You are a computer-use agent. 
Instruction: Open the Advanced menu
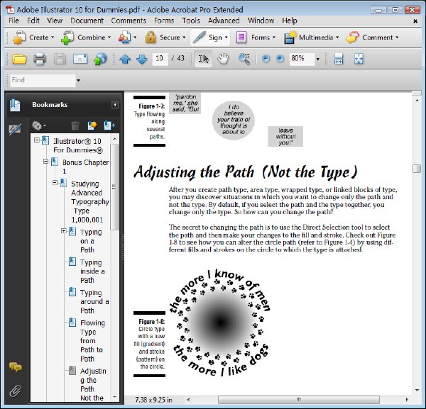coord(224,21)
